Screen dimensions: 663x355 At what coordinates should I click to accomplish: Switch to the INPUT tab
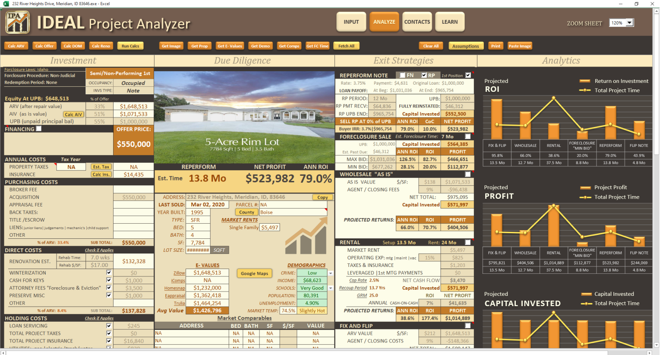point(351,22)
